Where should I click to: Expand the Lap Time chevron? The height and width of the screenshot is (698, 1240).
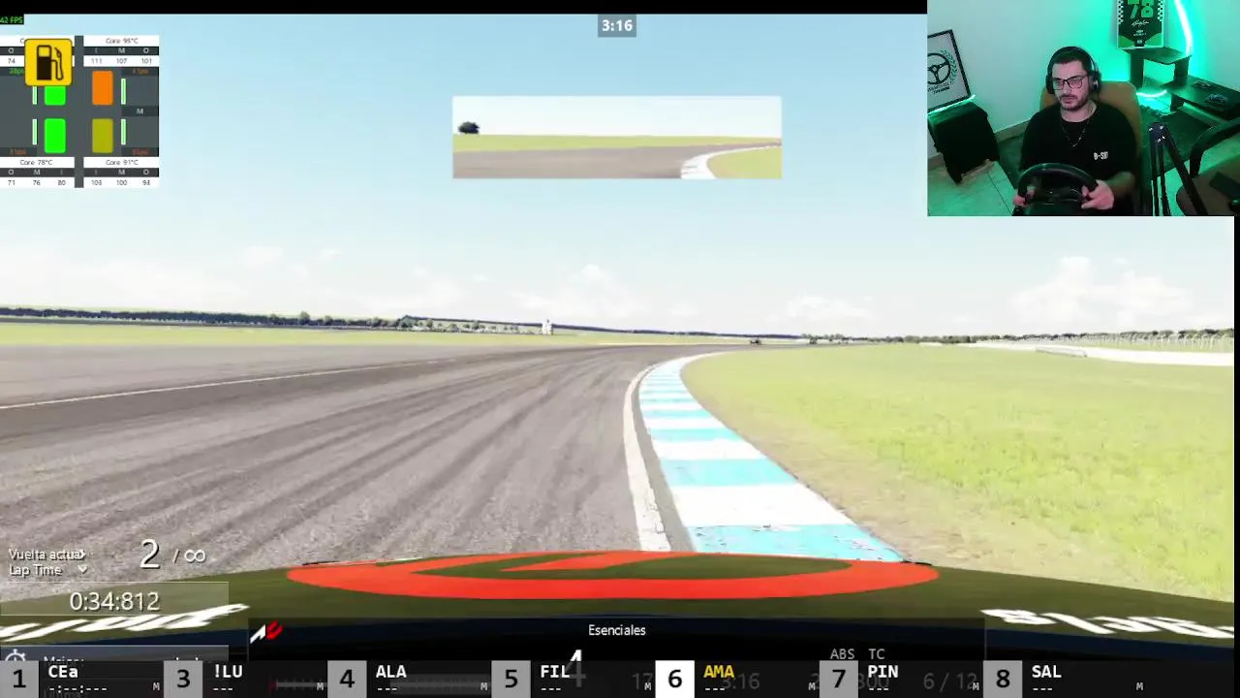coord(81,570)
